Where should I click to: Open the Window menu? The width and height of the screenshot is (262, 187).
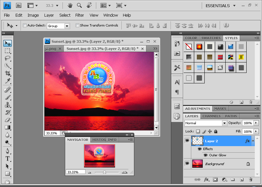click(111, 15)
